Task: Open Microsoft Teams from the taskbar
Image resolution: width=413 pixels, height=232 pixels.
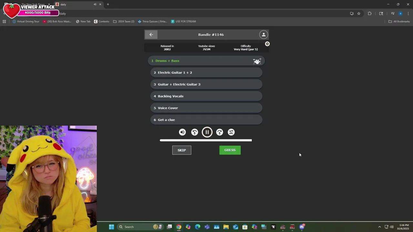Action: 207,227
